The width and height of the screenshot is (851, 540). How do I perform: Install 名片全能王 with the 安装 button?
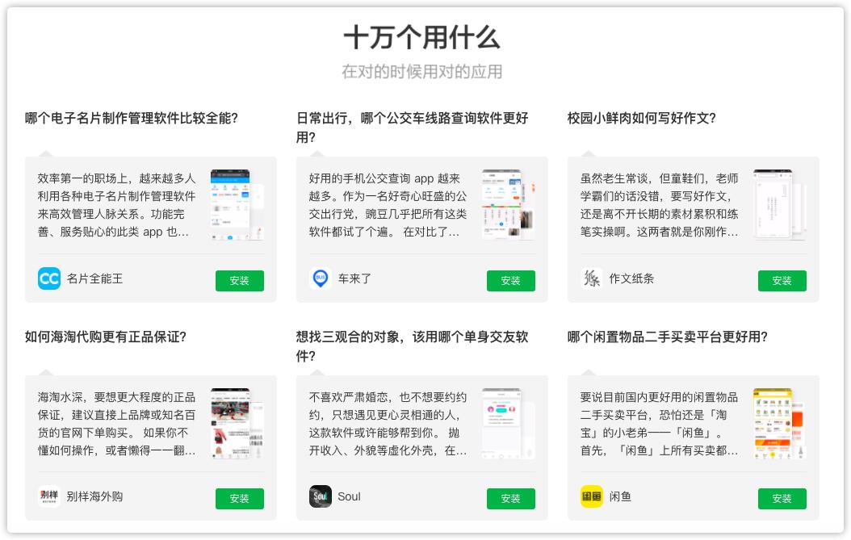coord(240,281)
